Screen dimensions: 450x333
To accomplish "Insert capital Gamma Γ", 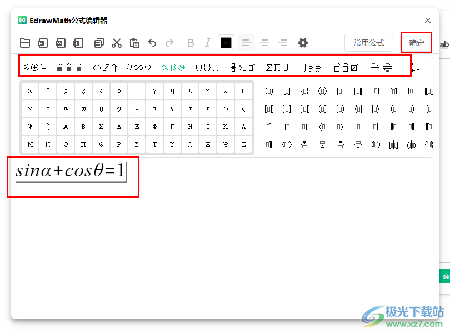I will tap(172, 127).
